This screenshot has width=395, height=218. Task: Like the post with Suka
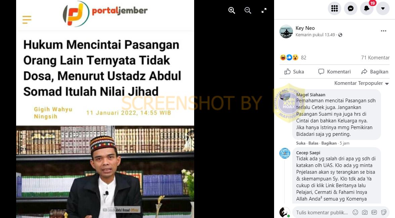294,72
